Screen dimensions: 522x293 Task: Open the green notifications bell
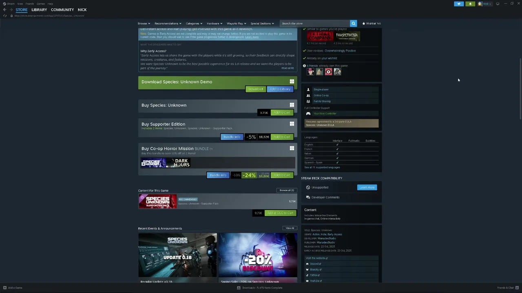pyautogui.click(x=470, y=4)
